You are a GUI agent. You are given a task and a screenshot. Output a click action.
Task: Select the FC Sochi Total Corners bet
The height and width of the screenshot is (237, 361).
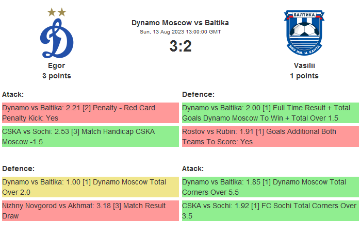[x=270, y=211]
